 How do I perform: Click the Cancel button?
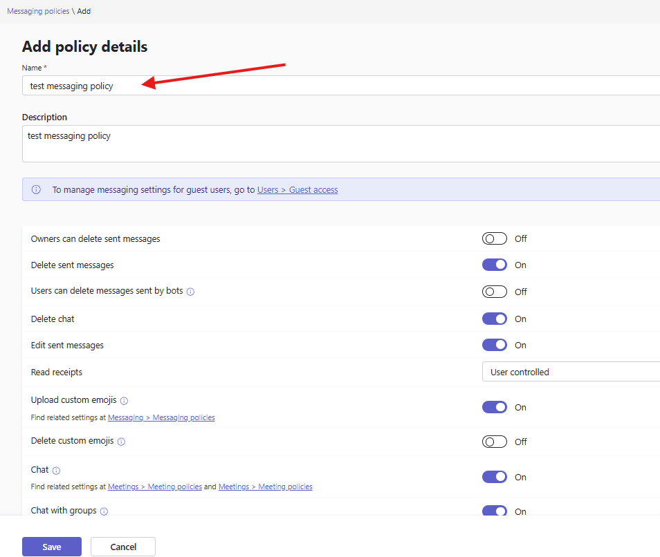tap(123, 547)
